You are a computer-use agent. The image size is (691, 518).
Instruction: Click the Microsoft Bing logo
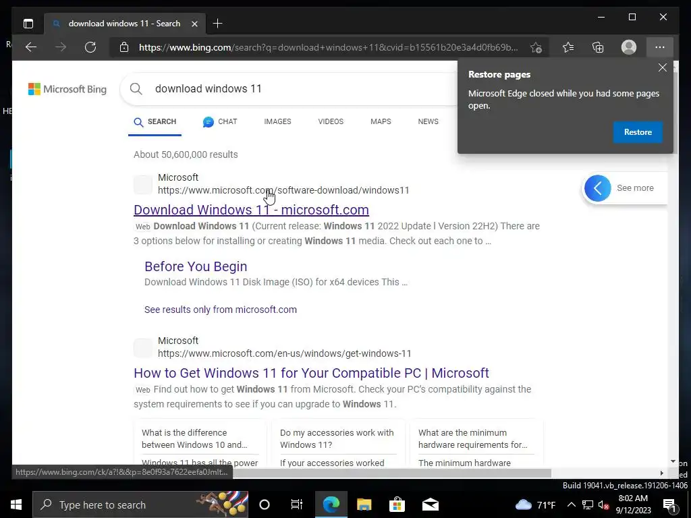click(x=67, y=89)
